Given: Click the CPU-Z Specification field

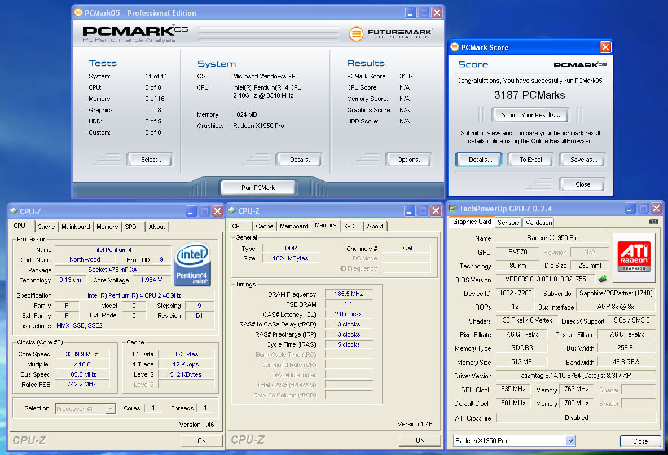Looking at the screenshot, I should 134,295.
